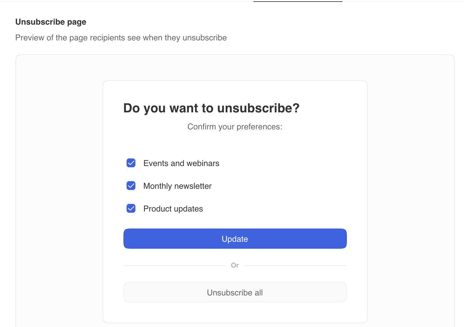Click divider line right of "Or"
The height and width of the screenshot is (327, 464).
[x=295, y=265]
